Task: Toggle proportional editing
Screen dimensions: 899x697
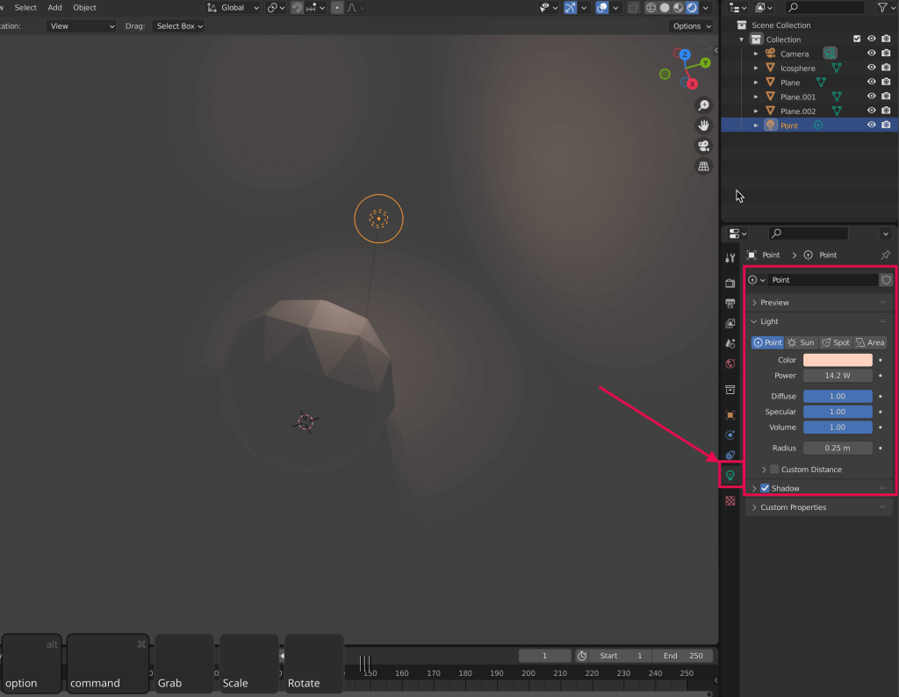Action: 337,7
